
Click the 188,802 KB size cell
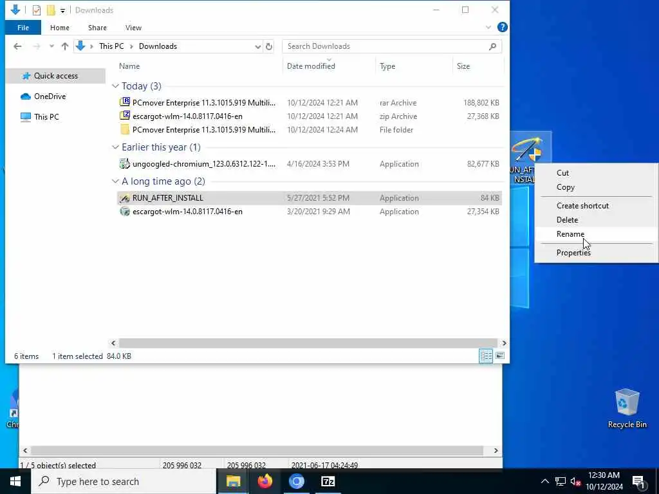pyautogui.click(x=481, y=102)
